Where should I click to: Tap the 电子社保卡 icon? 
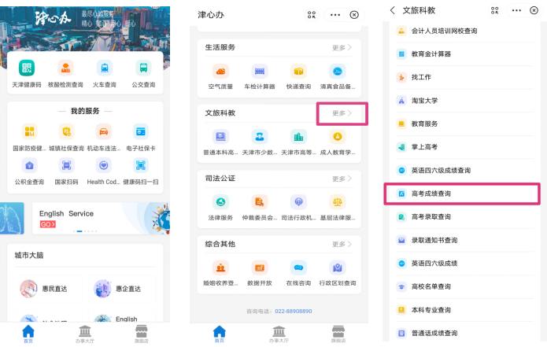click(x=140, y=131)
